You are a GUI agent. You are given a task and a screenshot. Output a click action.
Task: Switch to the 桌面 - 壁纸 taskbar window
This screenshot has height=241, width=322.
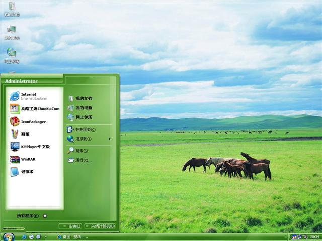[x=72, y=237]
